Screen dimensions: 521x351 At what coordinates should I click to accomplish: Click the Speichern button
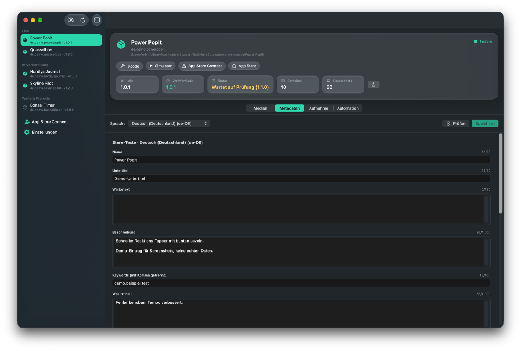[485, 123]
